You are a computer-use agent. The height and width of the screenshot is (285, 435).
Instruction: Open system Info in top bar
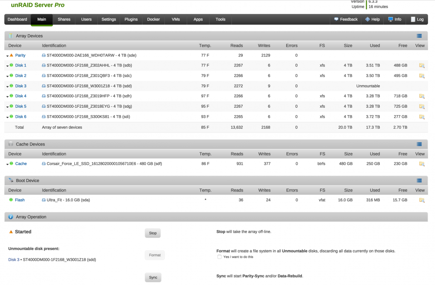395,20
